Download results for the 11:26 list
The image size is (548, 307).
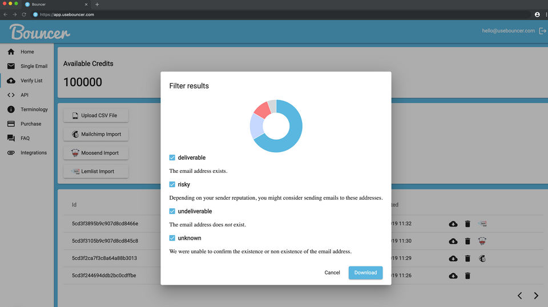coord(453,276)
